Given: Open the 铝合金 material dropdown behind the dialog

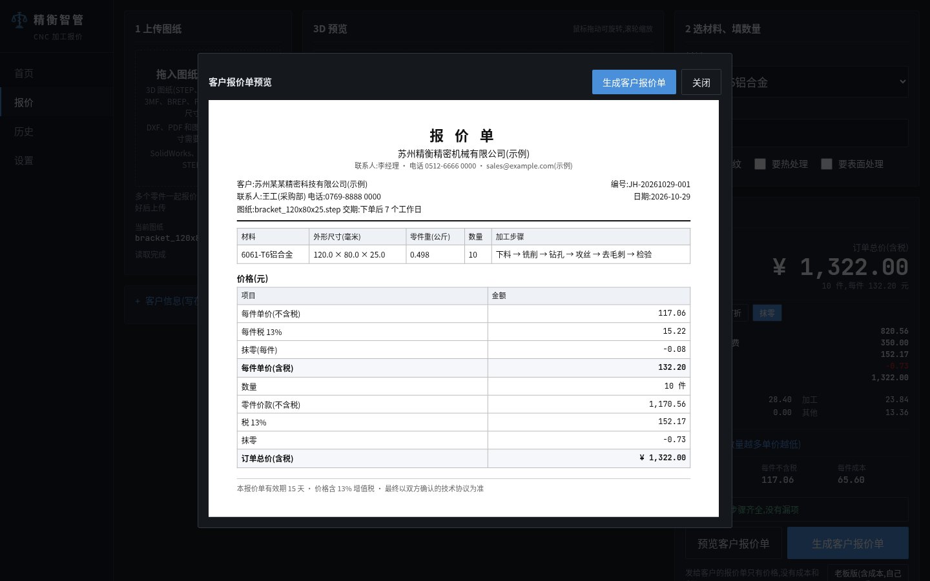Looking at the screenshot, I should pyautogui.click(x=820, y=82).
